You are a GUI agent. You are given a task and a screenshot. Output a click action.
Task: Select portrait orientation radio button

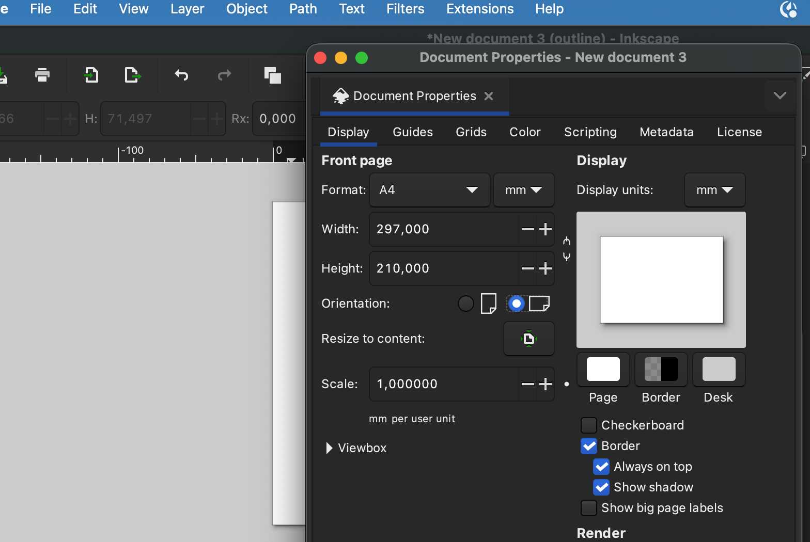pyautogui.click(x=465, y=304)
